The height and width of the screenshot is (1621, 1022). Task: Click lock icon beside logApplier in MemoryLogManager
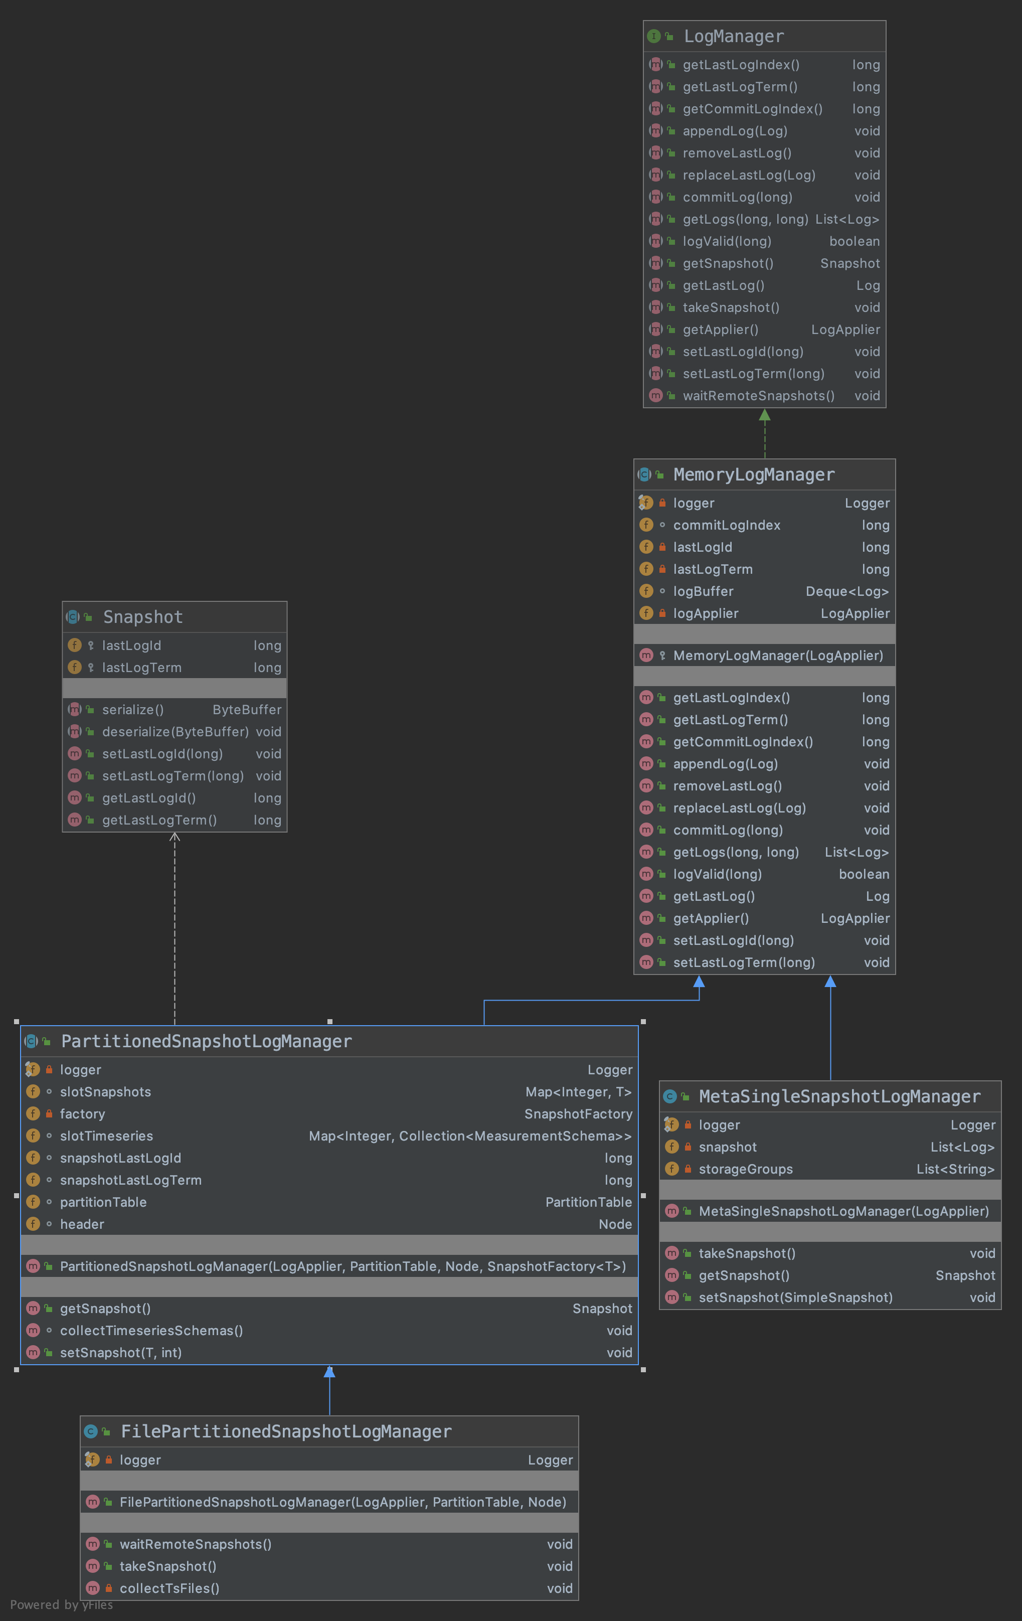662,613
